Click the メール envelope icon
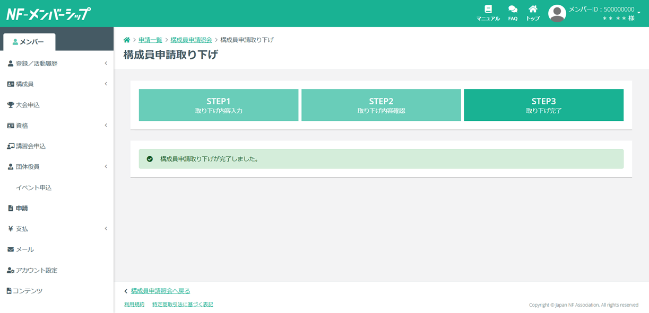The height and width of the screenshot is (313, 649). click(x=11, y=249)
